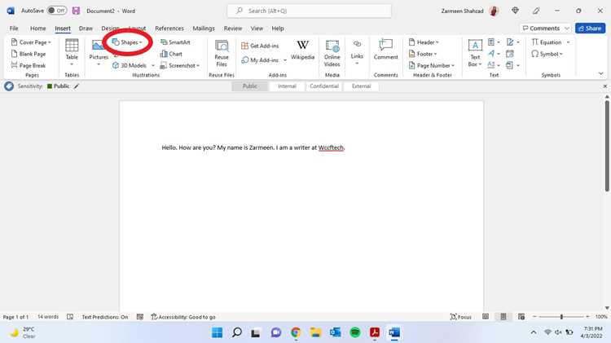Screen dimensions: 611x343
Task: Close the sensitivity bar
Action: click(604, 86)
